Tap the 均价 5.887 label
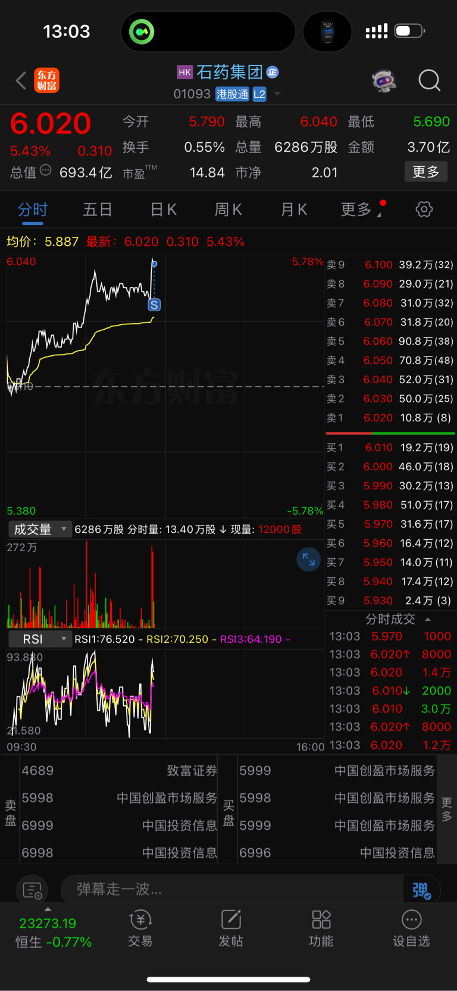Viewport: 457px width, 991px height. click(x=42, y=242)
